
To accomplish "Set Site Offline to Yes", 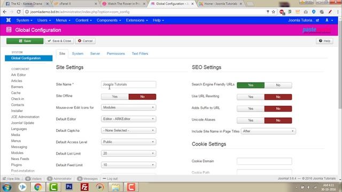I will pyautogui.click(x=115, y=97).
